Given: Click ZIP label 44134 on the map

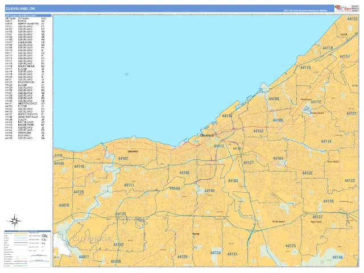Looking at the screenshot, I should [216, 253].
